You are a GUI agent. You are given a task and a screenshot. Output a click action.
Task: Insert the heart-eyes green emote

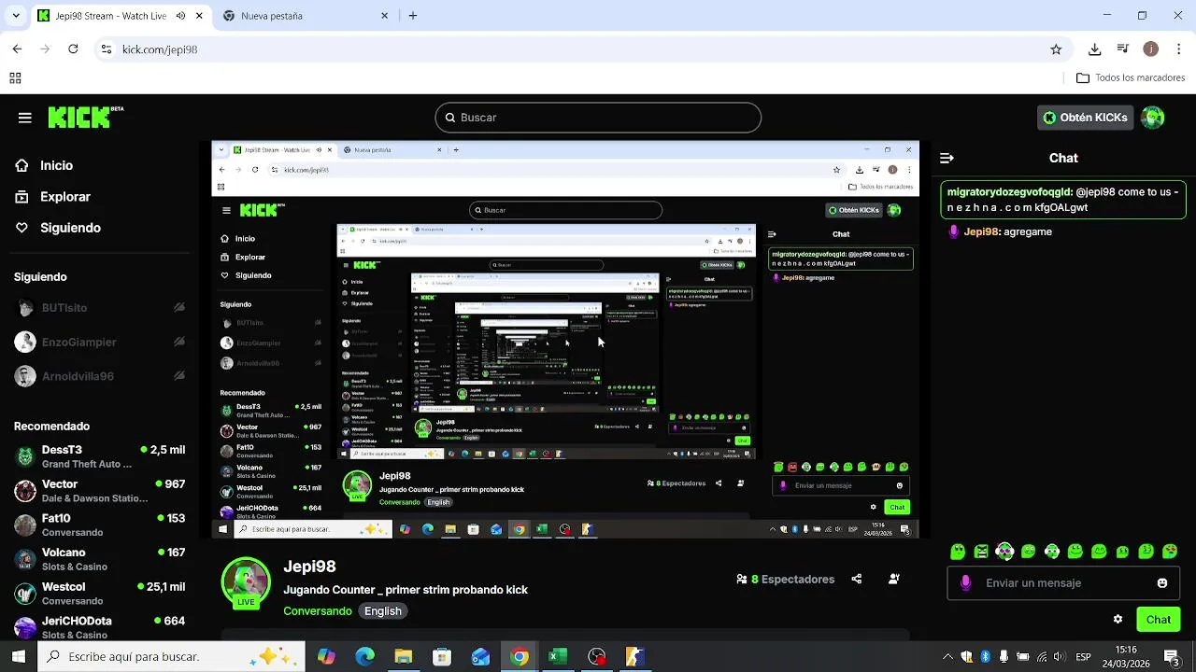[1170, 552]
